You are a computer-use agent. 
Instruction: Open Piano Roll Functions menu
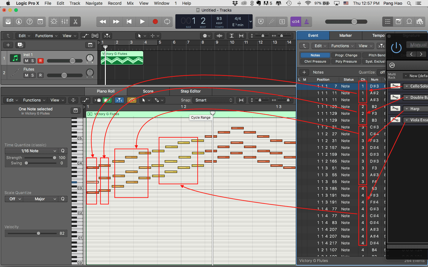click(x=34, y=100)
